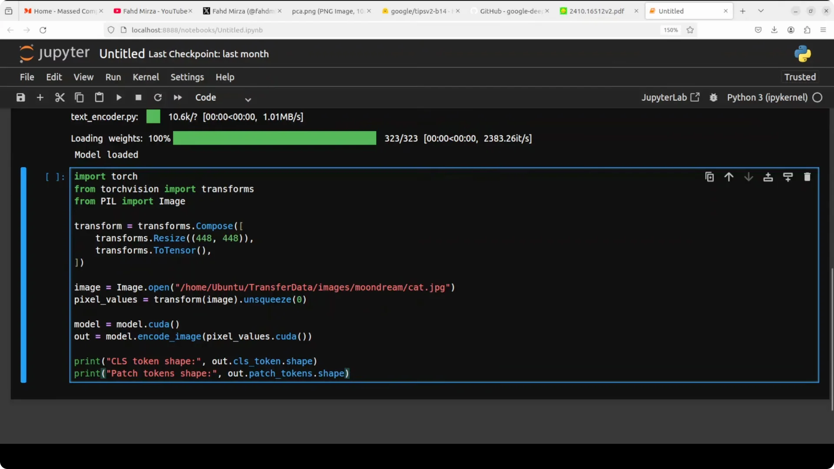The width and height of the screenshot is (834, 469).
Task: Restart kernel and run all cells
Action: click(178, 97)
